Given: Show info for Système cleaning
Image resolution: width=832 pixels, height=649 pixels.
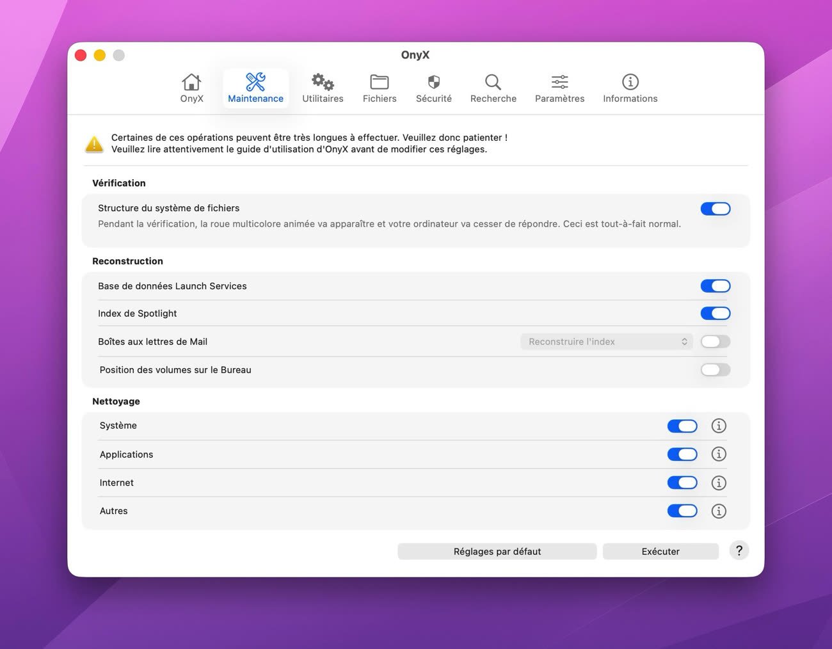Looking at the screenshot, I should (719, 426).
